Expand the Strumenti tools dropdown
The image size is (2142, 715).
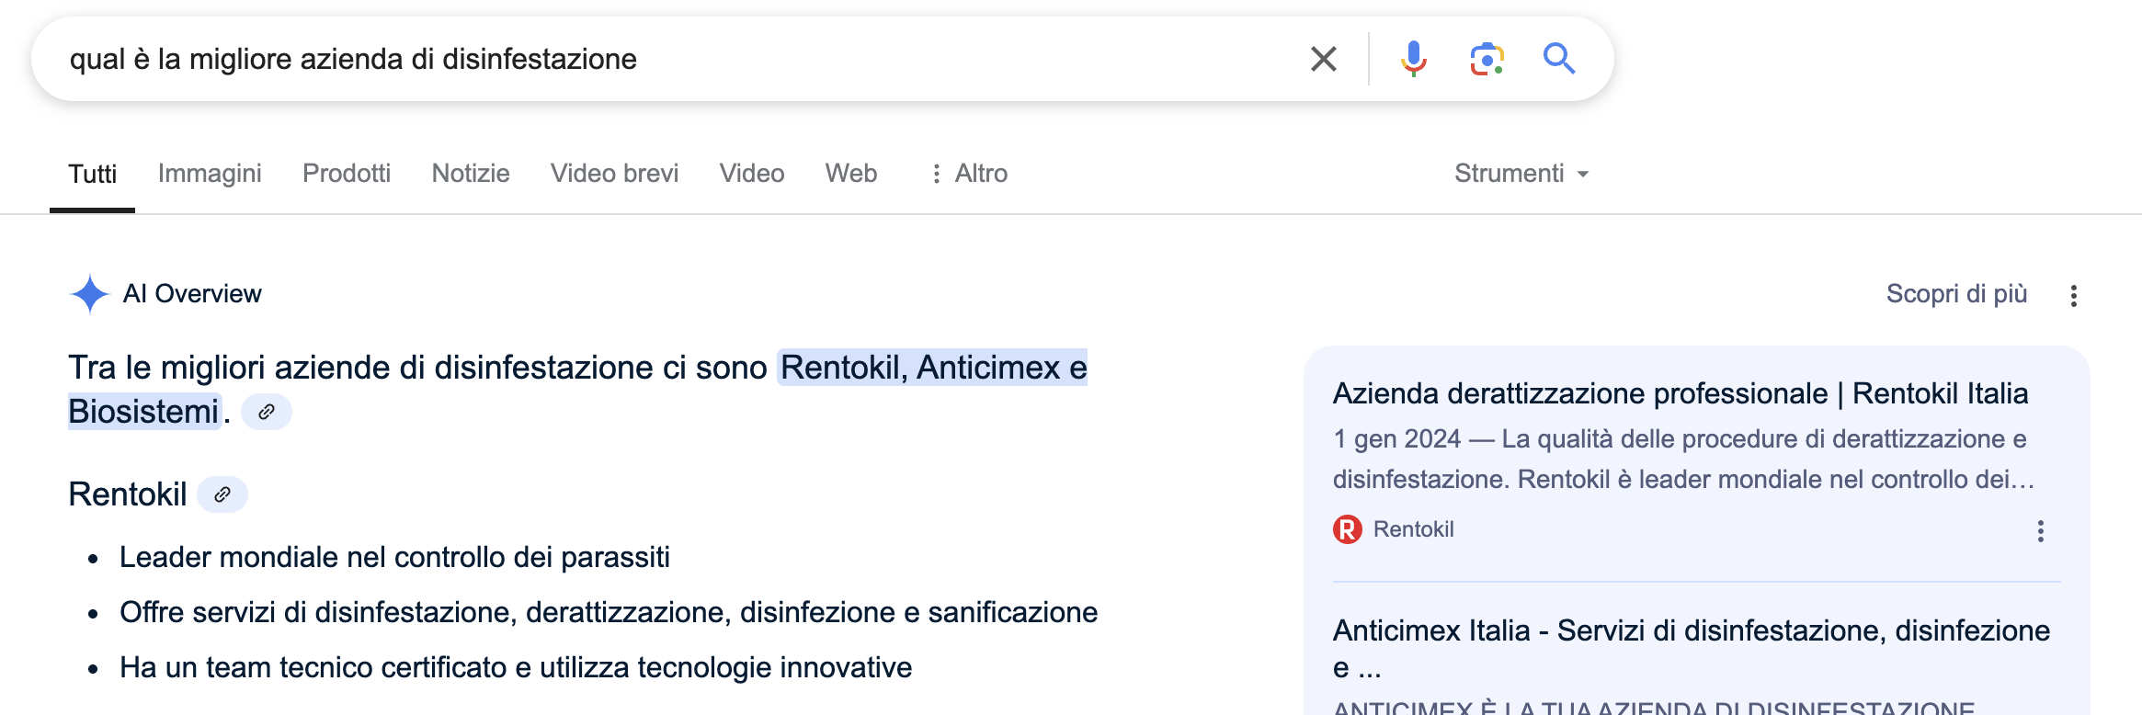[1521, 174]
